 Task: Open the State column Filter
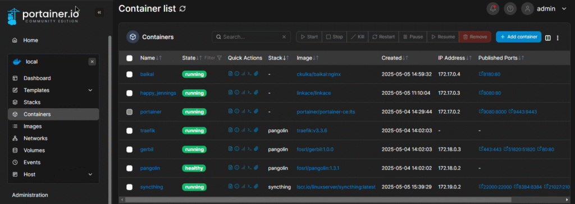click(213, 58)
